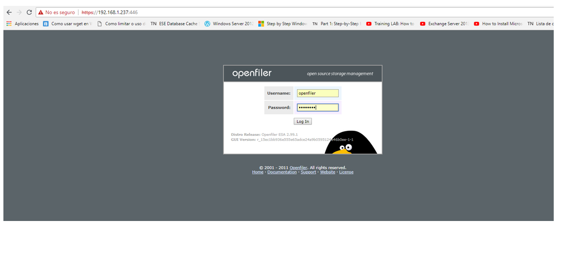Click the 'Password:' label
Viewport: 562px width, 276px height.
click(x=279, y=108)
